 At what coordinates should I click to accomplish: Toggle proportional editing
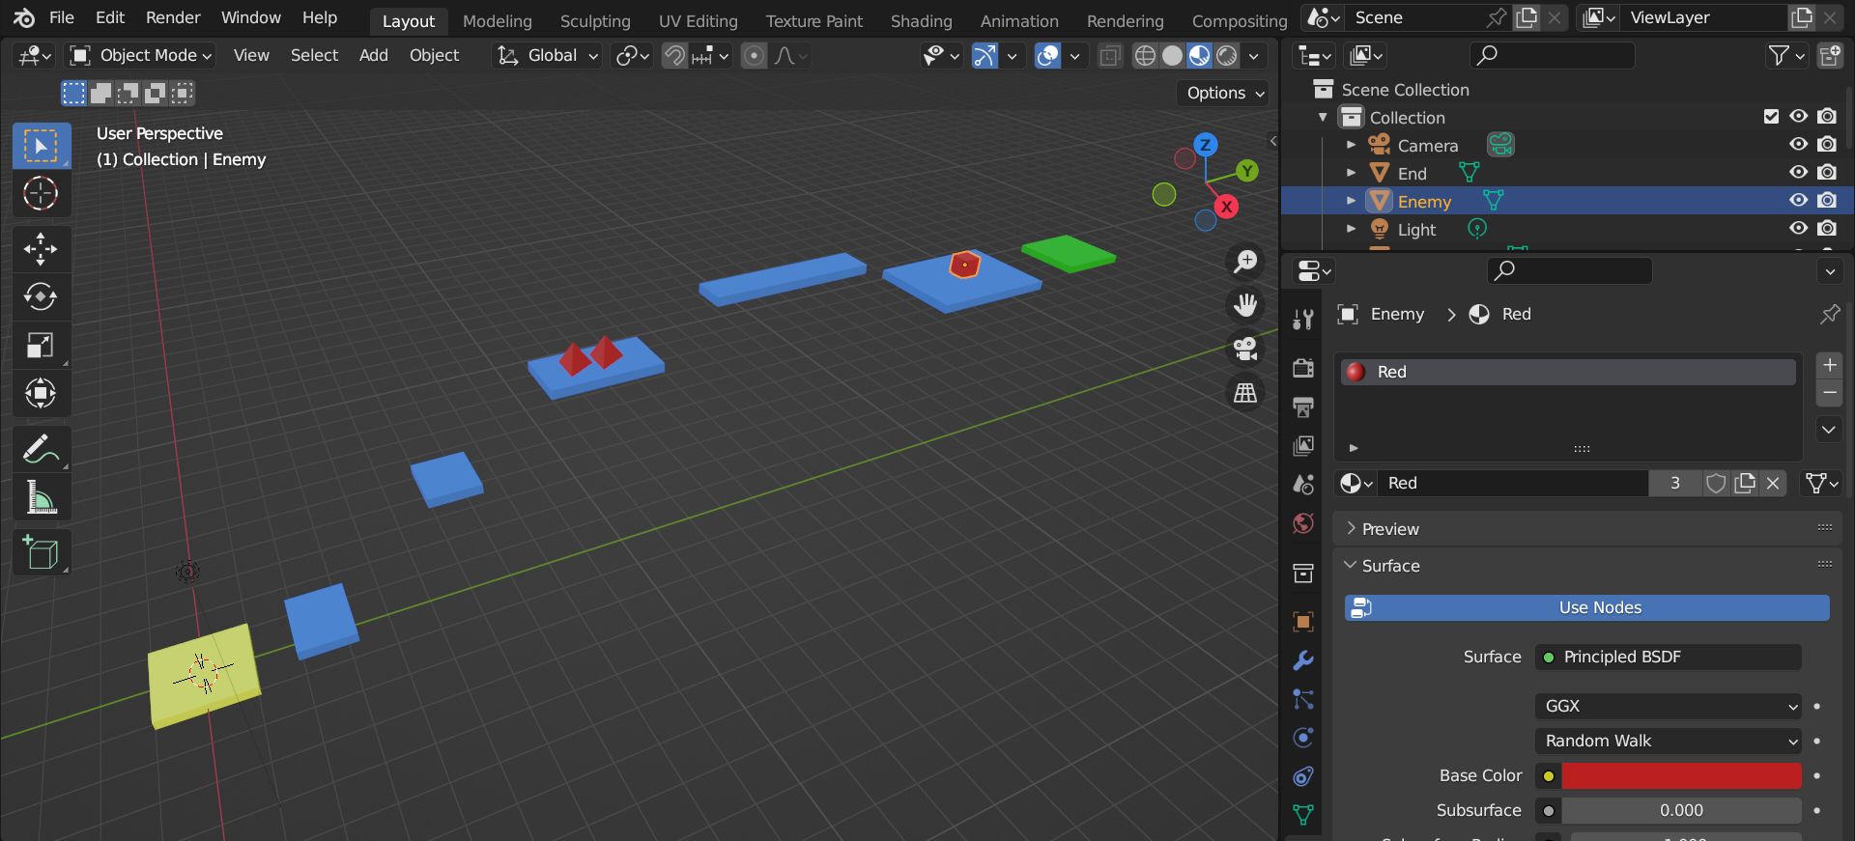pos(755,56)
